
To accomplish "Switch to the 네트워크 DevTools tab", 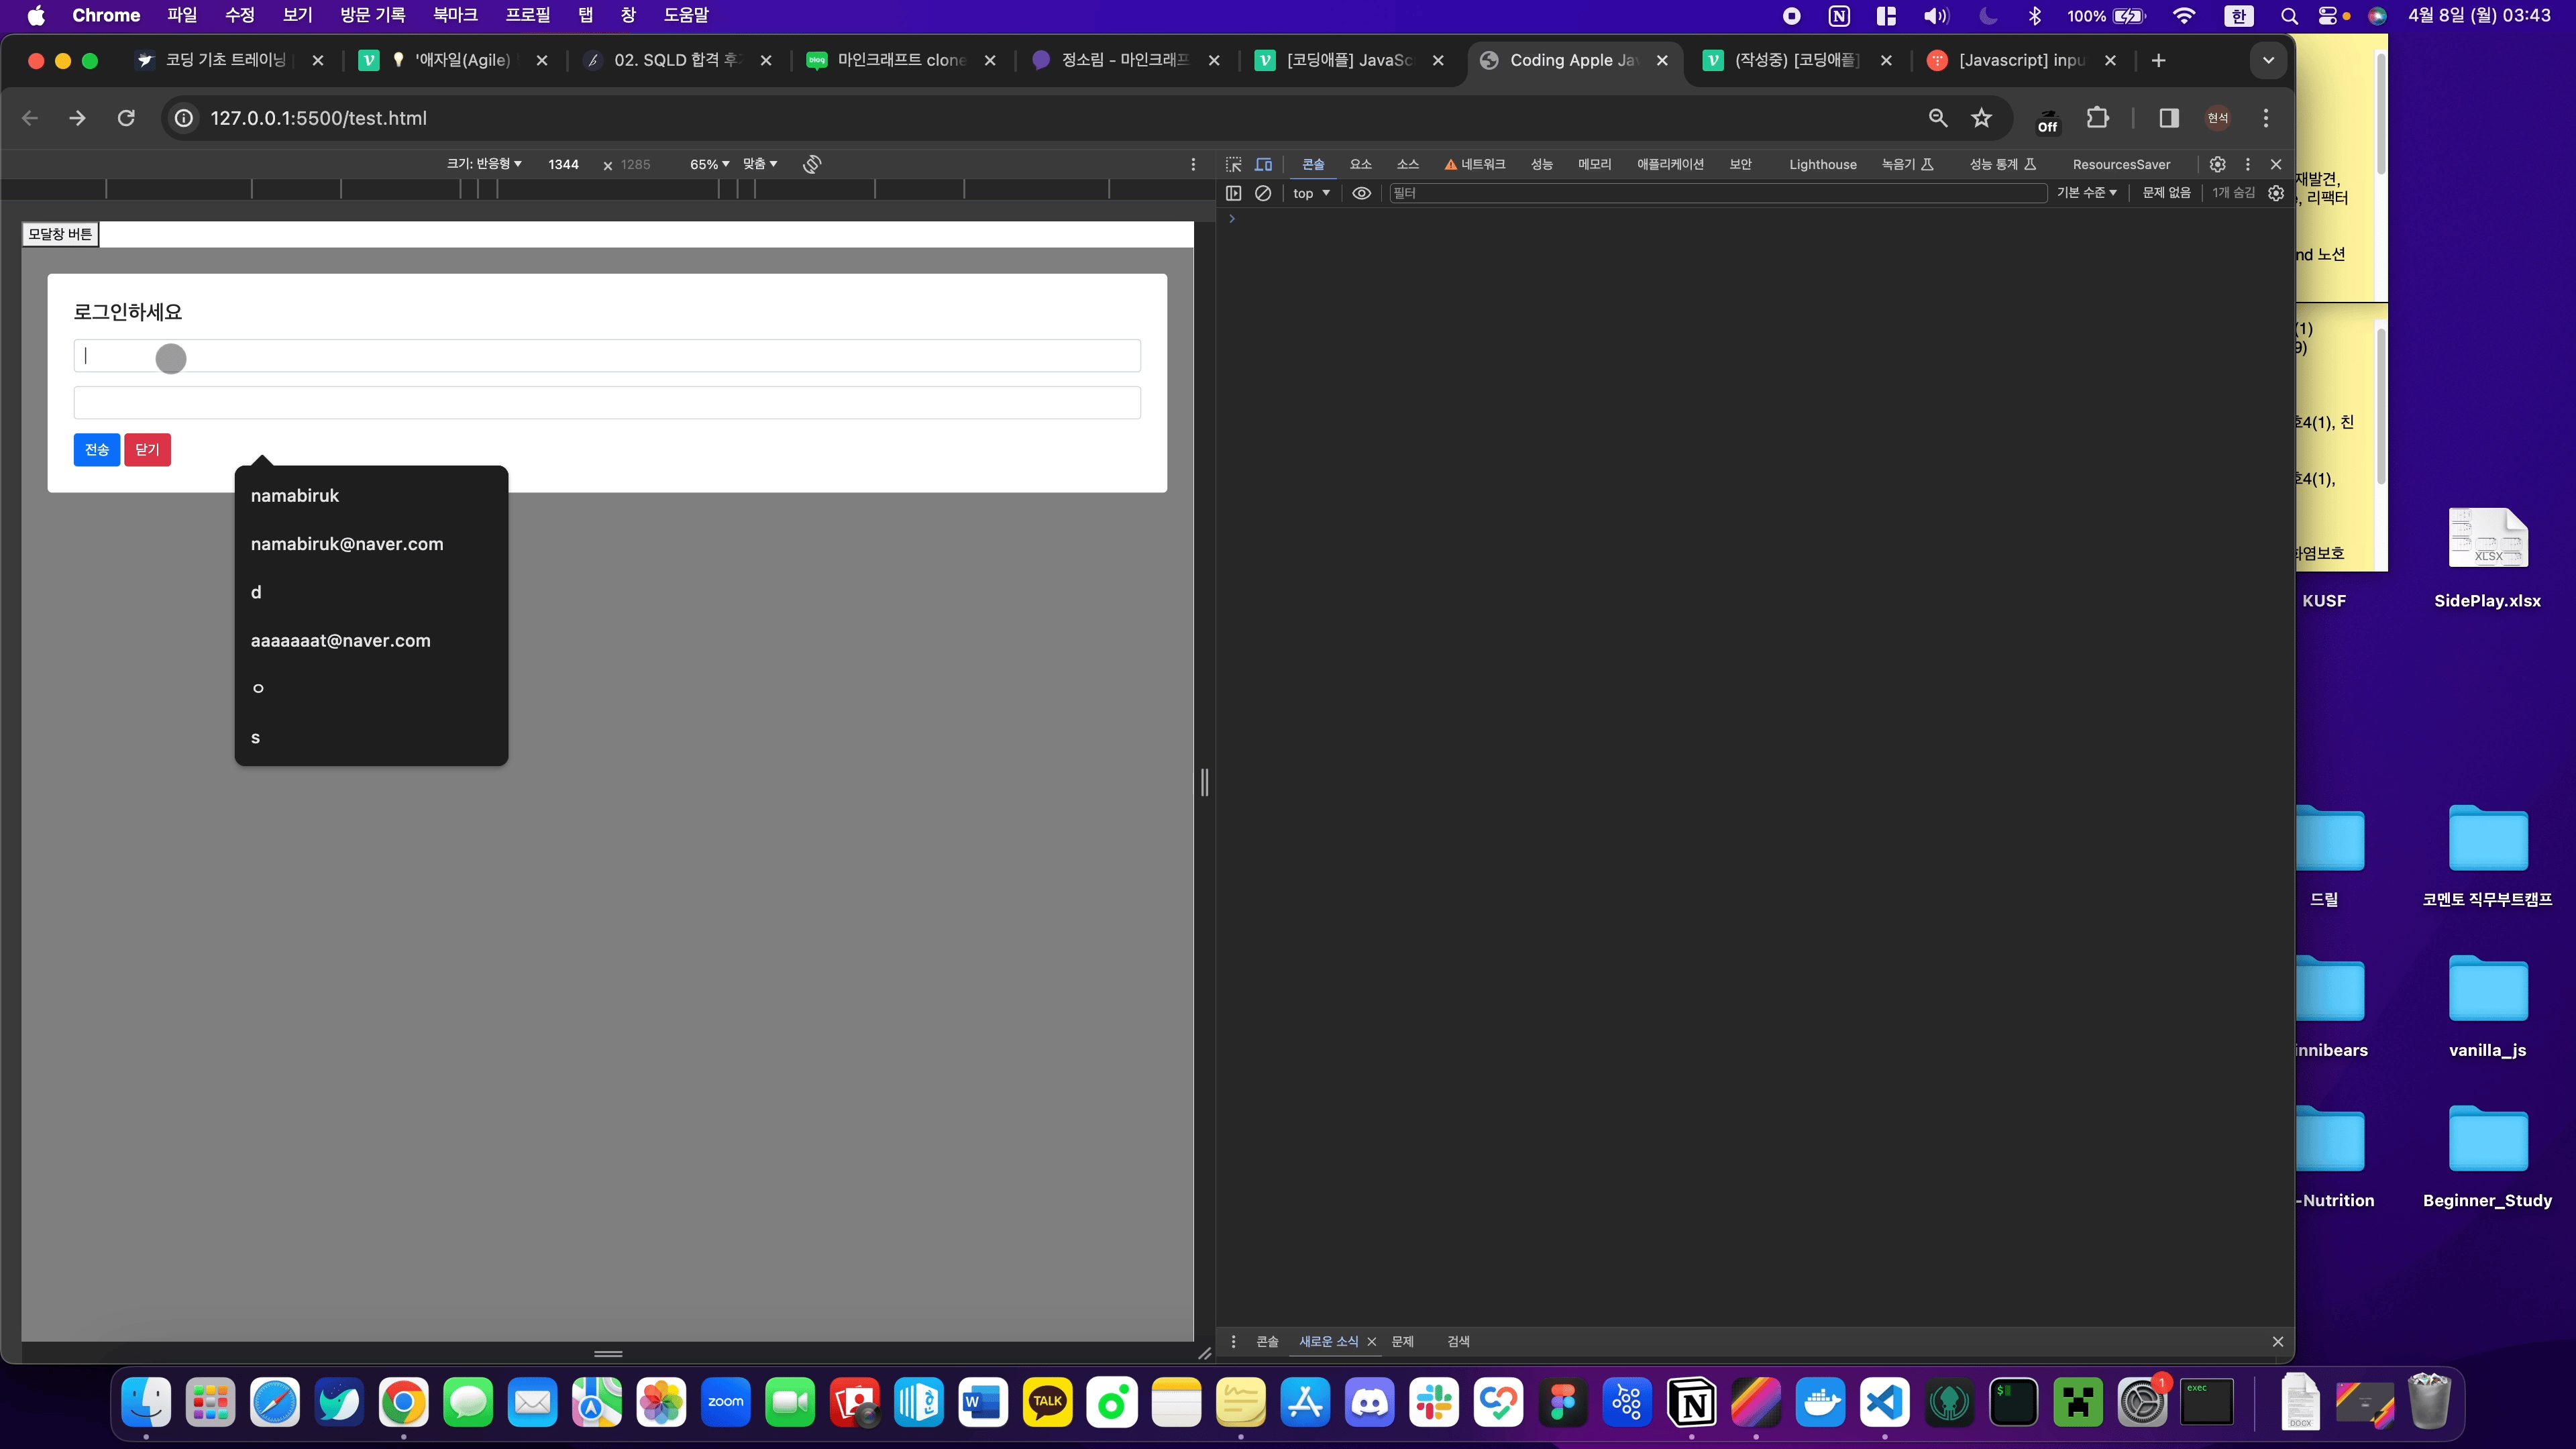I will click(1475, 164).
